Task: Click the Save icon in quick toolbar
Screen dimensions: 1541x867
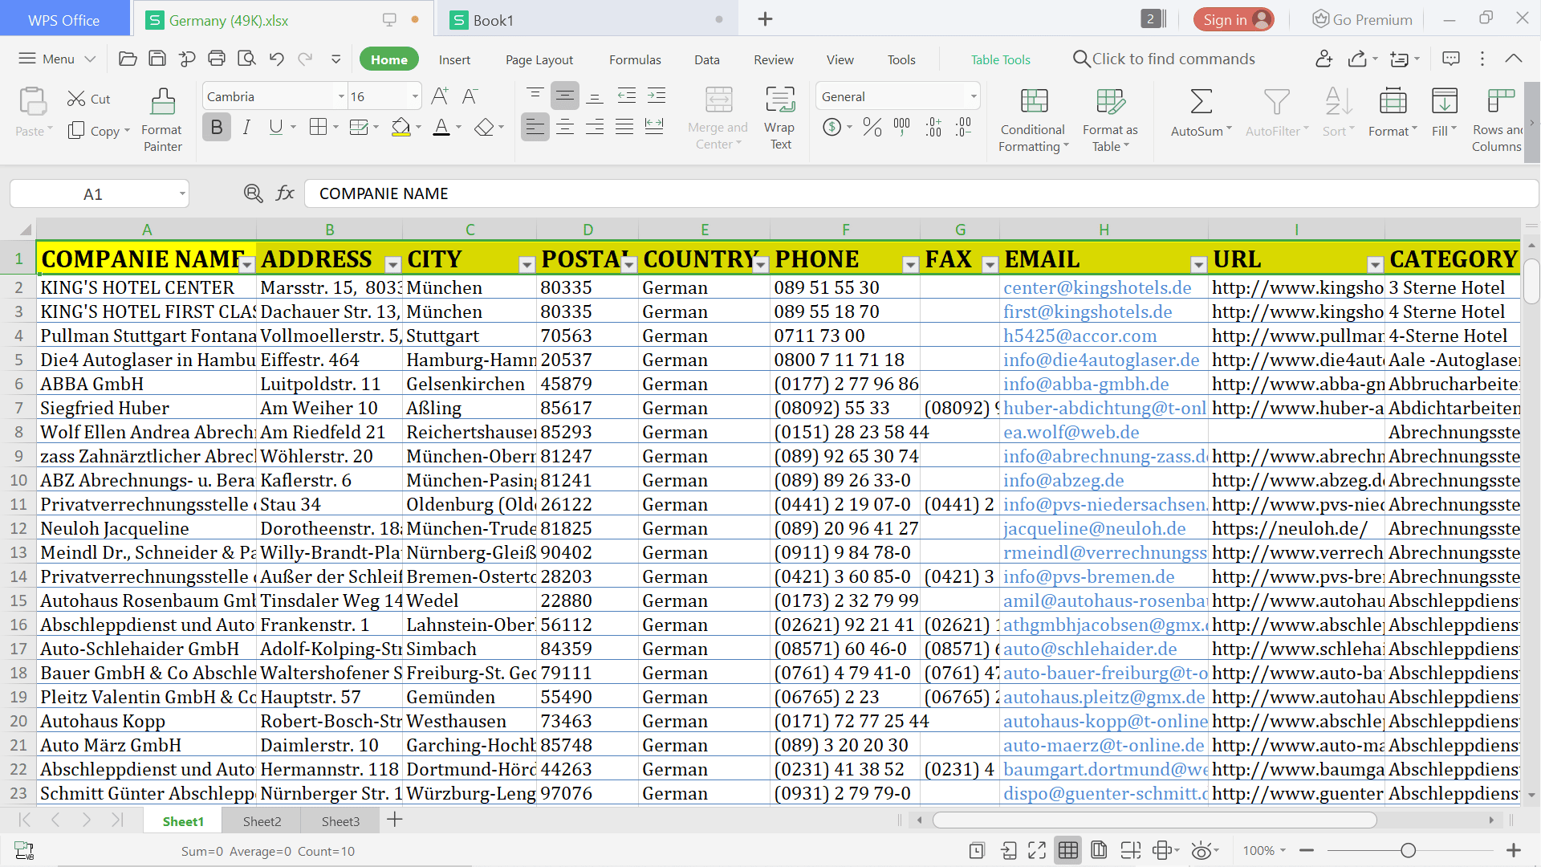Action: tap(157, 59)
